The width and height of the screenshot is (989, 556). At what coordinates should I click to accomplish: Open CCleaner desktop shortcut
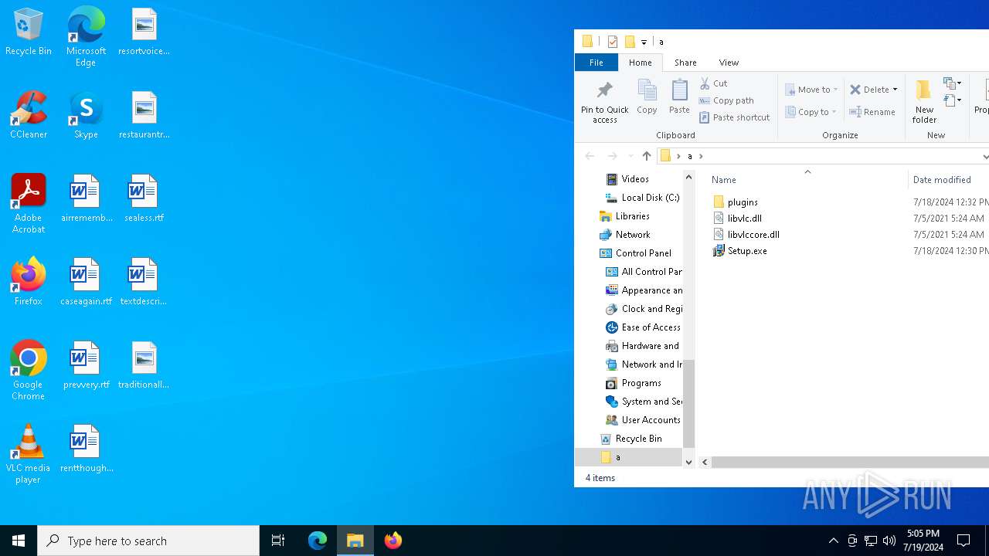click(29, 116)
